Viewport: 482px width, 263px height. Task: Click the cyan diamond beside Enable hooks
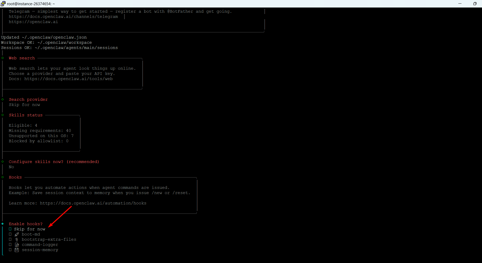pyautogui.click(x=3, y=224)
